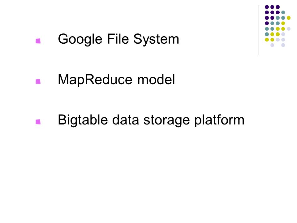Viewport: 297px width, 223px height.
Task: Click the vertical black line beside the dots
Action: [259, 30]
